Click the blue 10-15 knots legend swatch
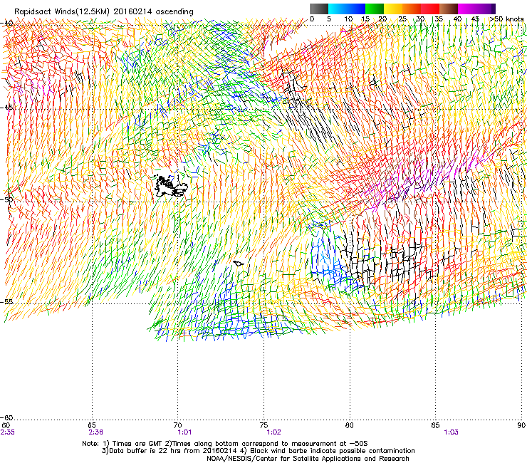This screenshot has width=527, height=463. (x=356, y=9)
